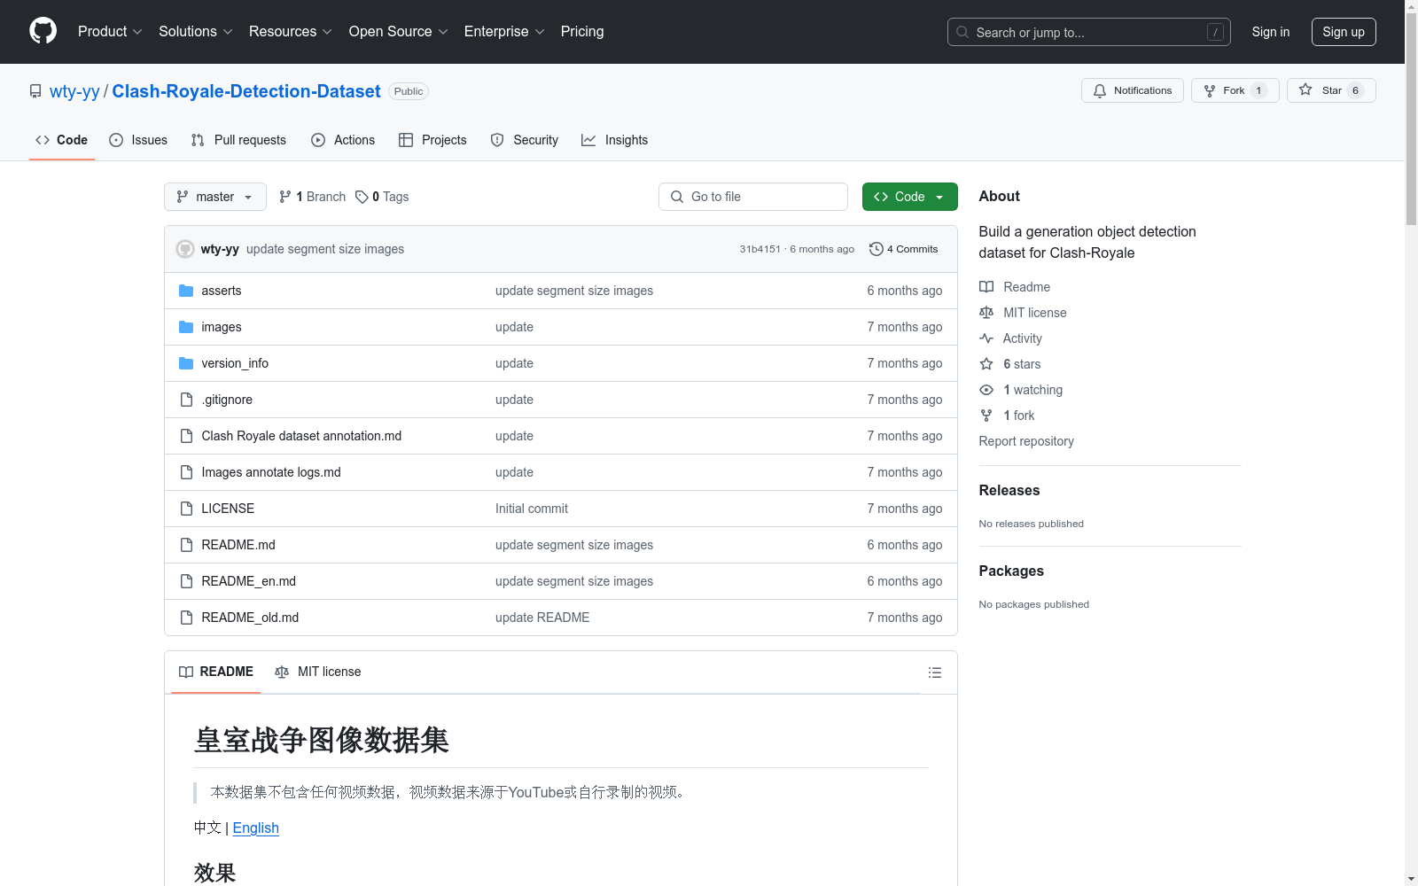This screenshot has height=886, width=1418.
Task: Click the Packages heading link
Action: (1011, 571)
